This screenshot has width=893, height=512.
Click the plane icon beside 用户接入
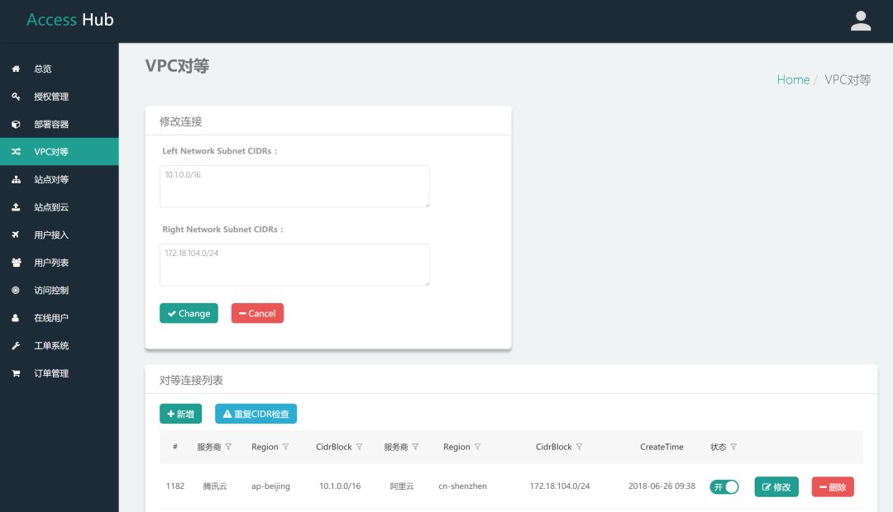[x=16, y=235]
